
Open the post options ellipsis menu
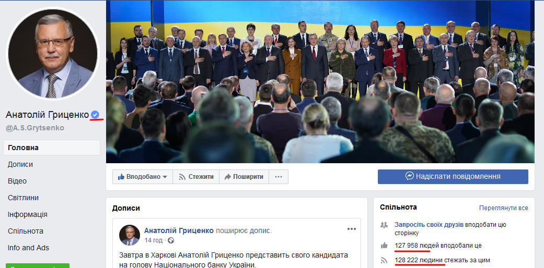point(352,229)
